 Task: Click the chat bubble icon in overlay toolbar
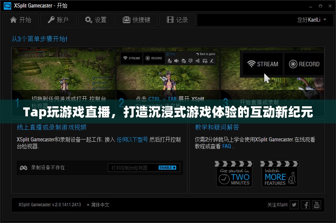click(x=190, y=61)
